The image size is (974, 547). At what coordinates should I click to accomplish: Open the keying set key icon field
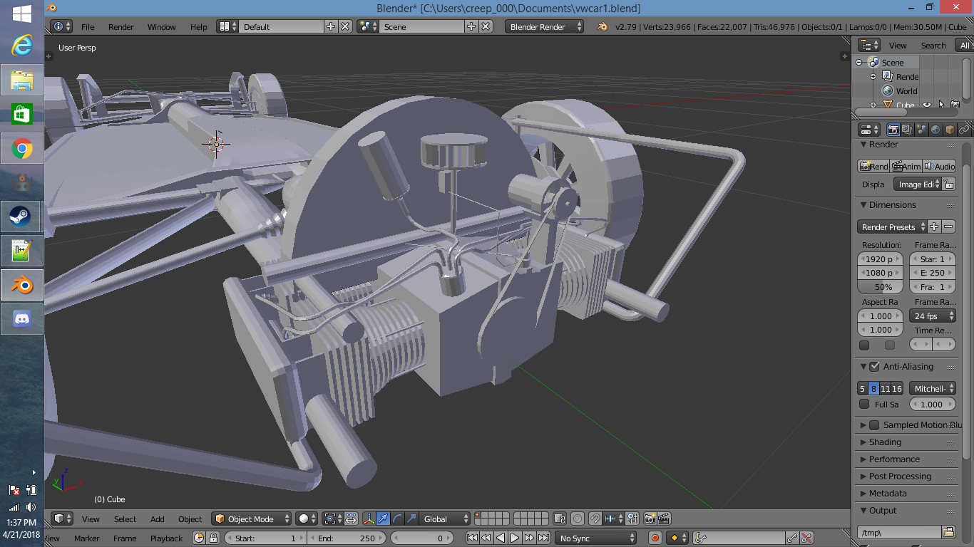pos(739,538)
